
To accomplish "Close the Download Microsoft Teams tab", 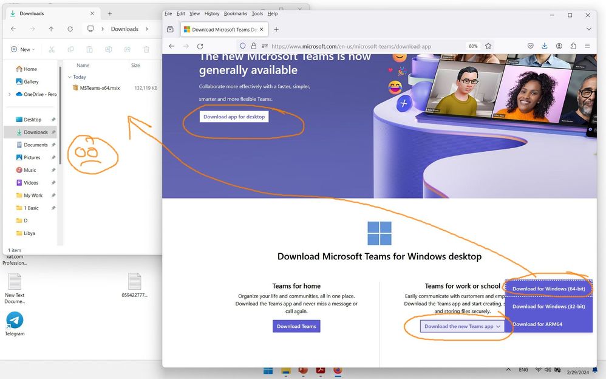I will coord(262,29).
